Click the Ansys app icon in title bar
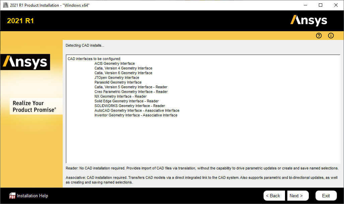 5,5
